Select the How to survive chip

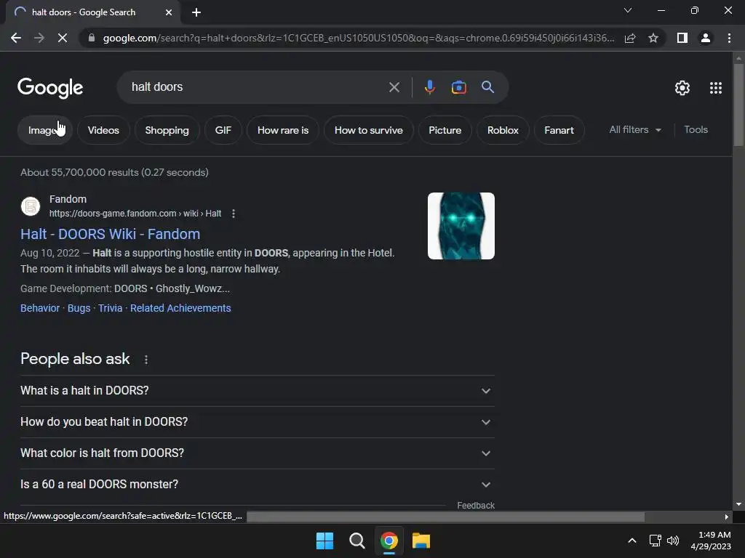pyautogui.click(x=368, y=130)
